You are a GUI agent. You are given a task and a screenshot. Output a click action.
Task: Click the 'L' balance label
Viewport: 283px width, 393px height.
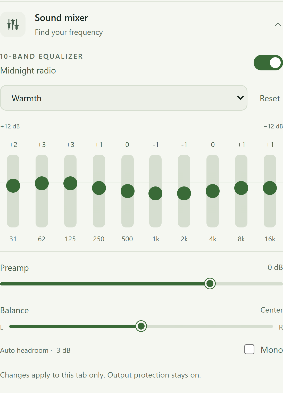(2, 327)
